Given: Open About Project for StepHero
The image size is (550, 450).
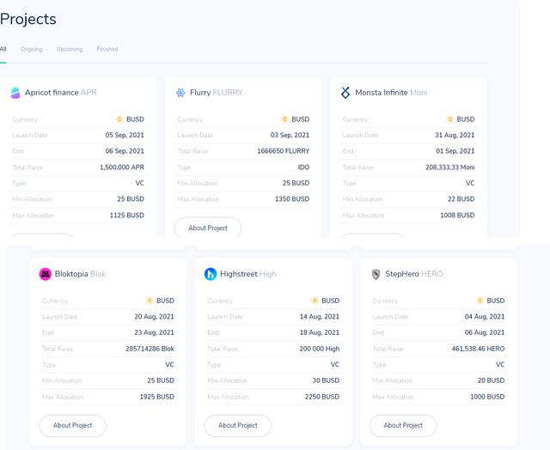Looking at the screenshot, I should [x=403, y=425].
